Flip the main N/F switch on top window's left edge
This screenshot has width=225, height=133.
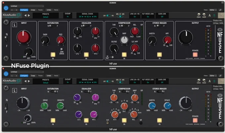coord(6,39)
